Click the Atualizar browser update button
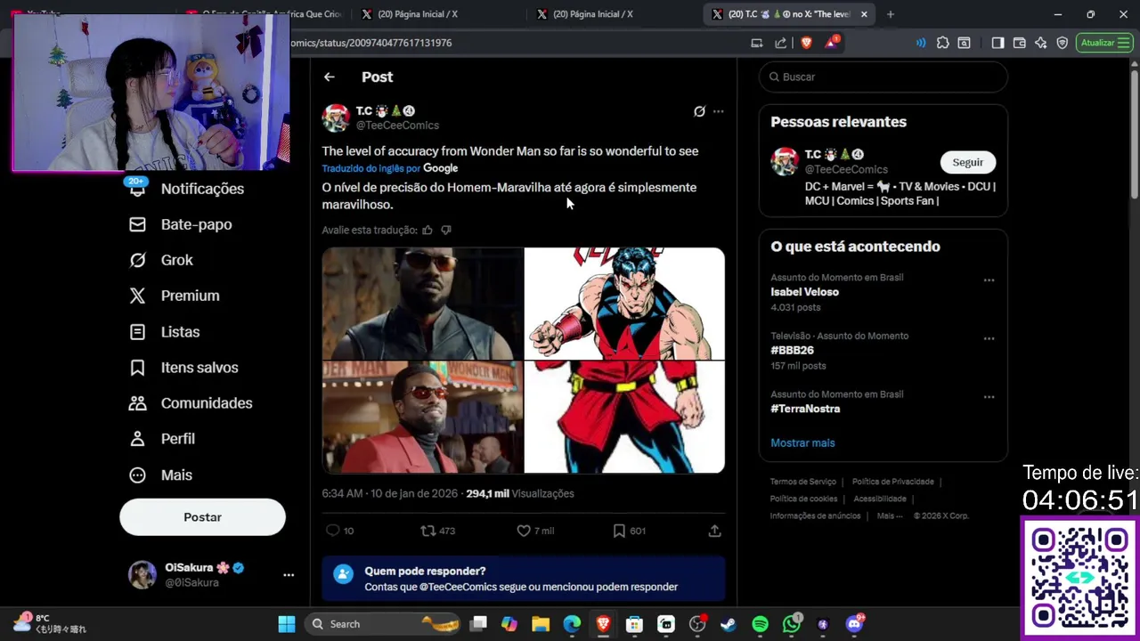 (x=1104, y=43)
